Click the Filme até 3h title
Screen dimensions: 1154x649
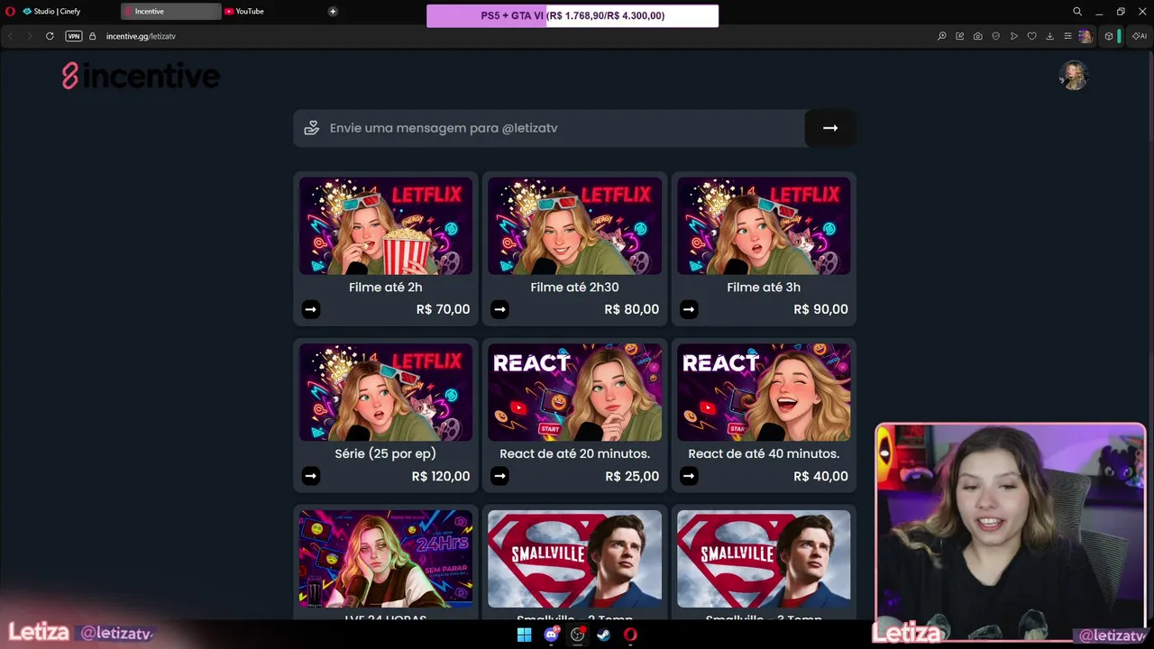point(764,288)
